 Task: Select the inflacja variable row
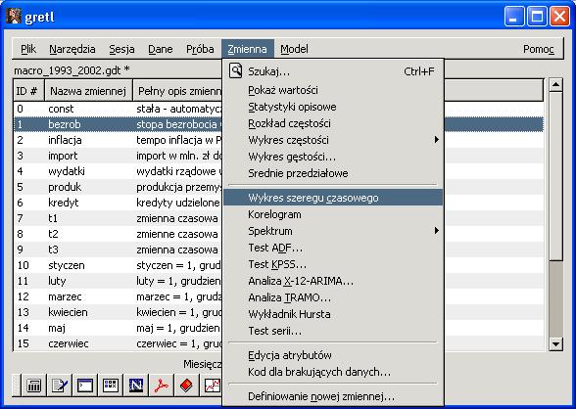tap(118, 140)
